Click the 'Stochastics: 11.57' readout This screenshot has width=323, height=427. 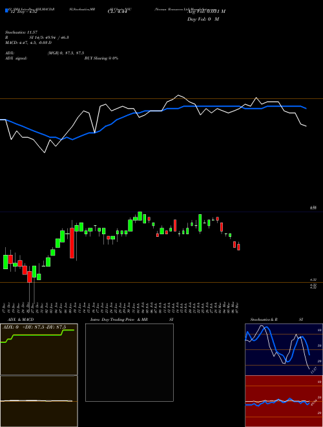coord(21,32)
